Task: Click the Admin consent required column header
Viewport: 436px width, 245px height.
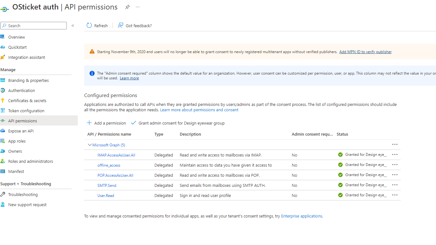Action: [x=312, y=134]
